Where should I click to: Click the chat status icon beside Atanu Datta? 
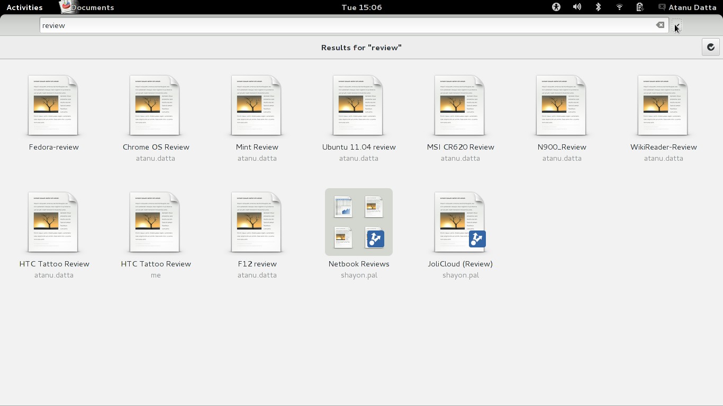[662, 7]
